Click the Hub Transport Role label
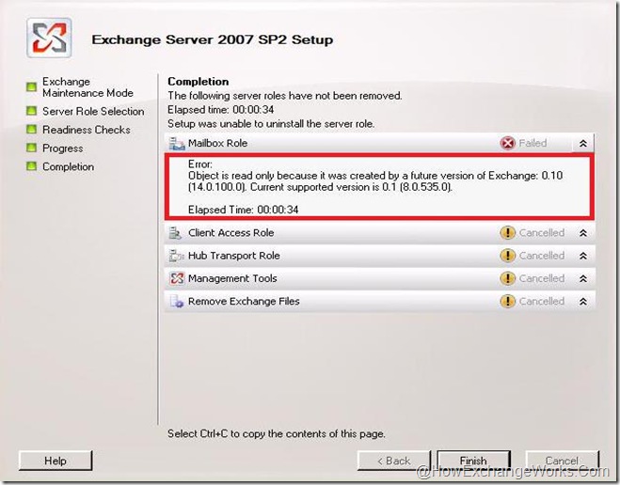The height and width of the screenshot is (485, 620). click(x=234, y=256)
